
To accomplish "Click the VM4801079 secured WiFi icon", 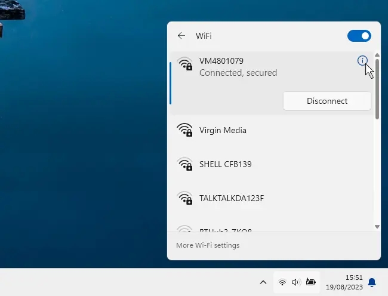I will [184, 64].
